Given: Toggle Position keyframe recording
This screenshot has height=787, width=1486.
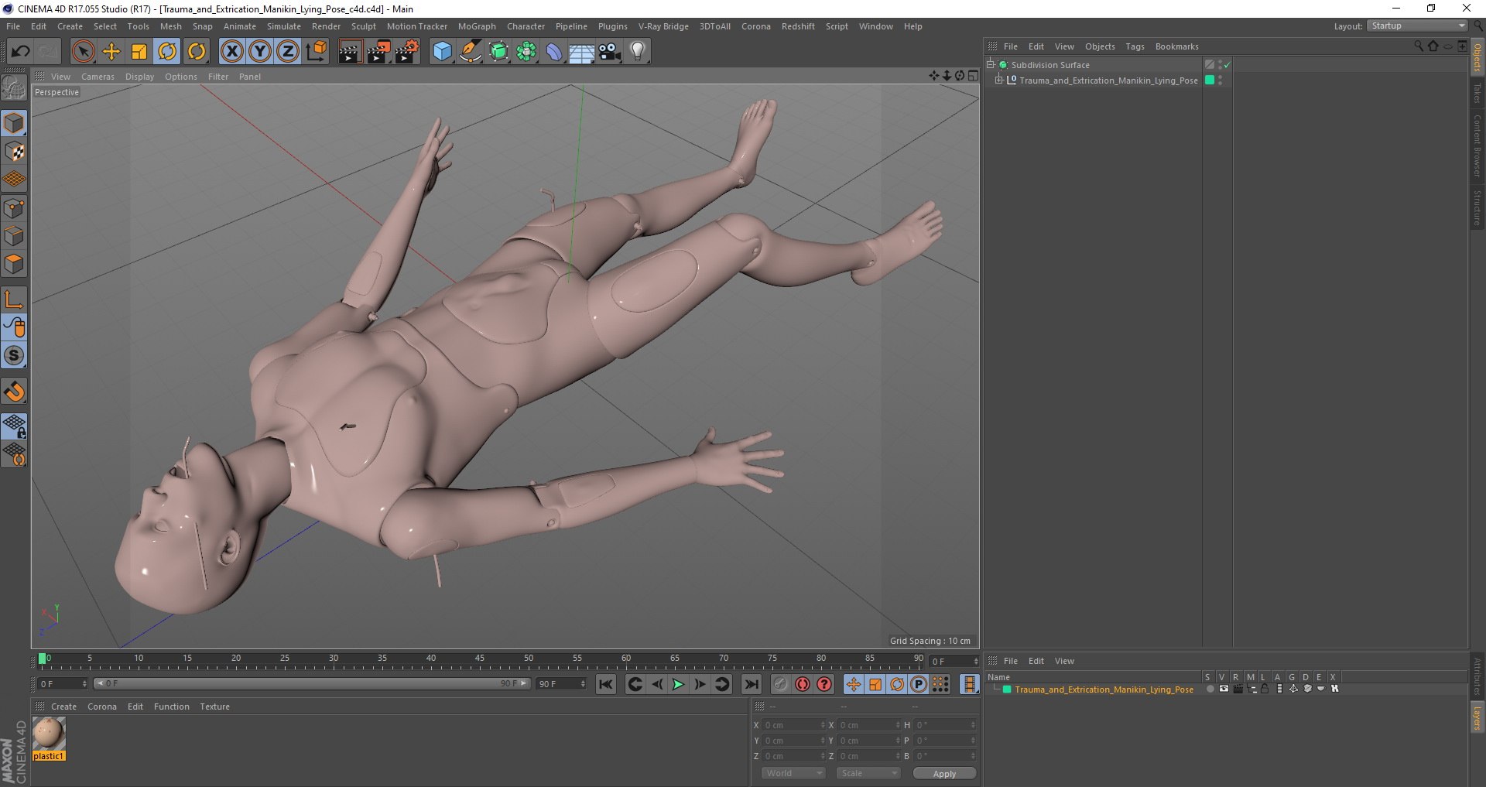Looking at the screenshot, I should click(853, 684).
